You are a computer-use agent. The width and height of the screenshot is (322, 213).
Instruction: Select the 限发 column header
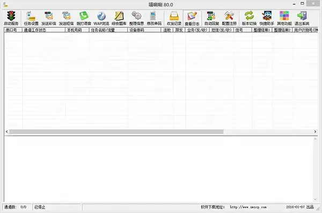click(x=179, y=30)
